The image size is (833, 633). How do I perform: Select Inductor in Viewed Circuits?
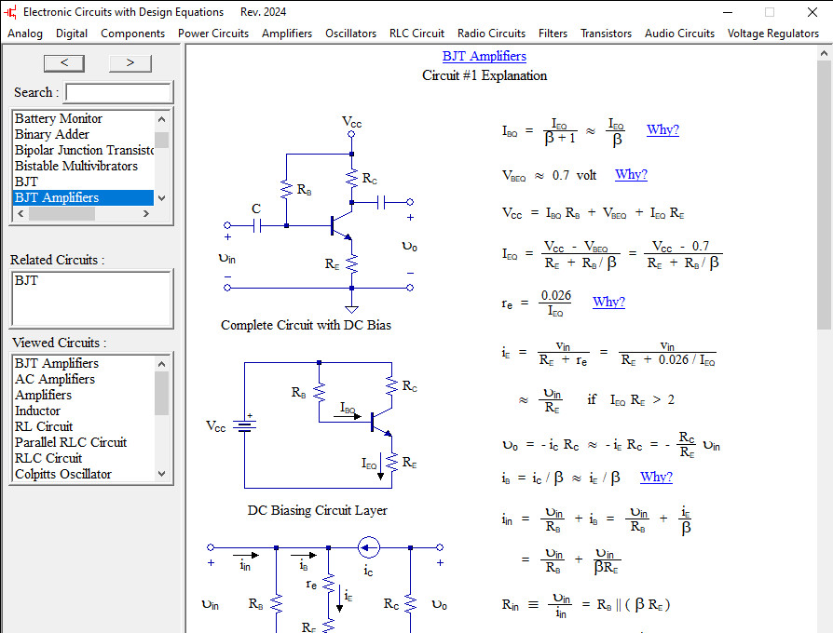pyautogui.click(x=84, y=411)
